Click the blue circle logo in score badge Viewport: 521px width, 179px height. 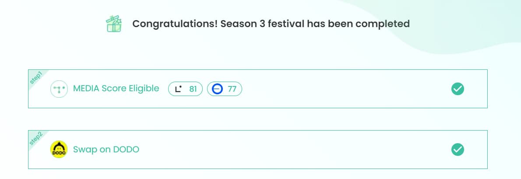pos(217,89)
